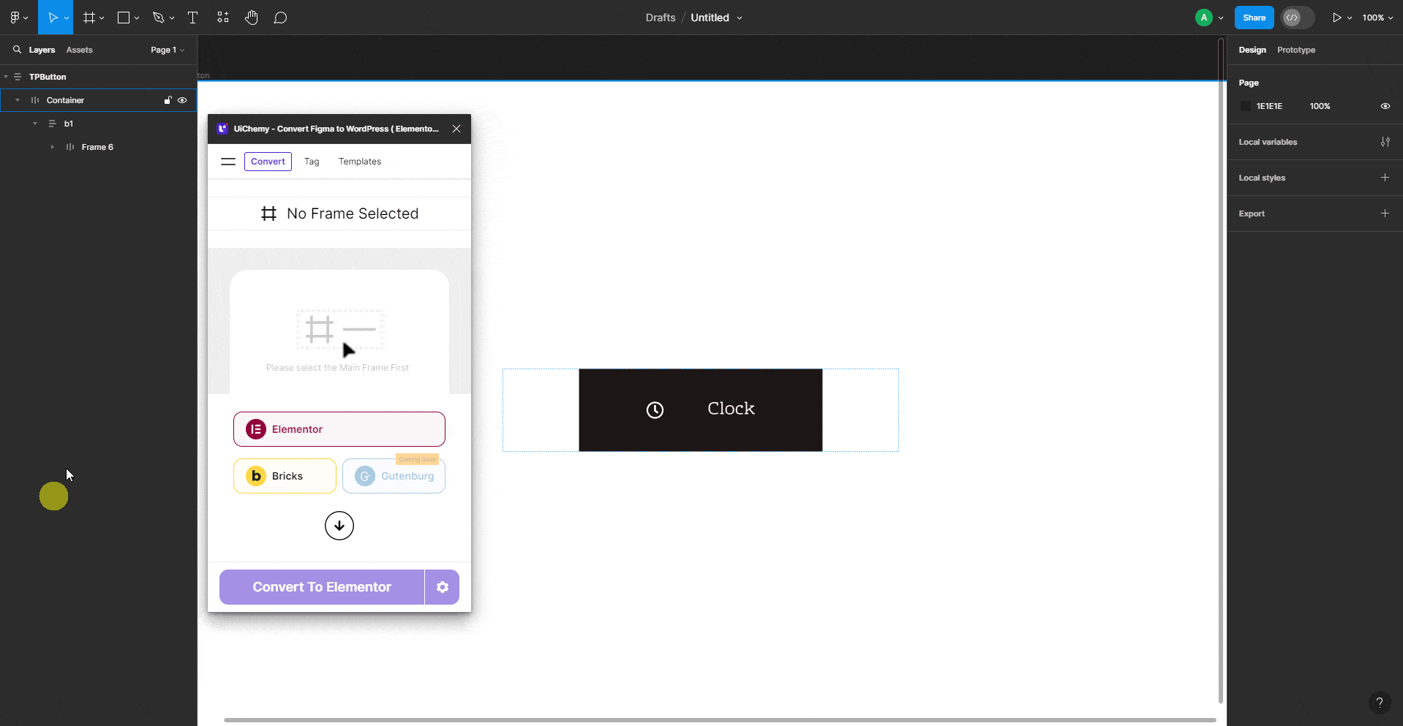Viewport: 1403px width, 726px height.
Task: Expand the Frame 6 layer
Action: pos(53,147)
